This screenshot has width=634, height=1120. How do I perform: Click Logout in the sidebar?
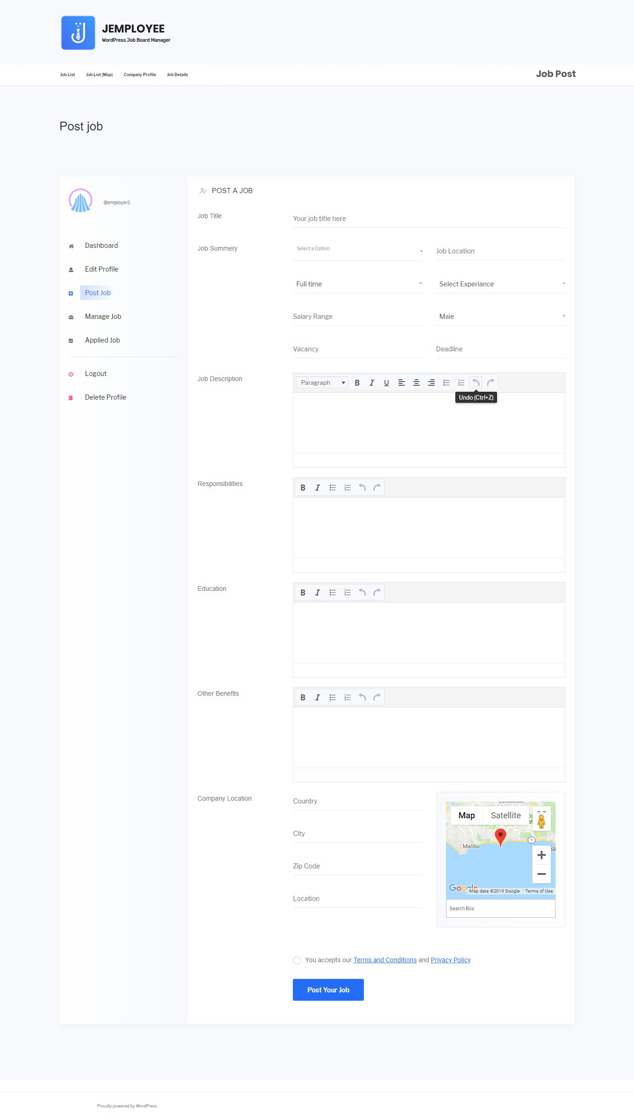96,374
